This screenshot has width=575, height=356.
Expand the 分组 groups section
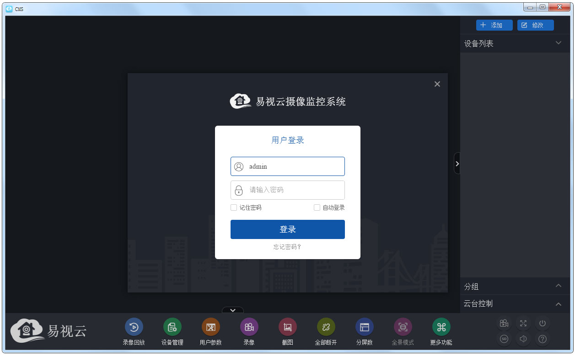click(x=558, y=286)
